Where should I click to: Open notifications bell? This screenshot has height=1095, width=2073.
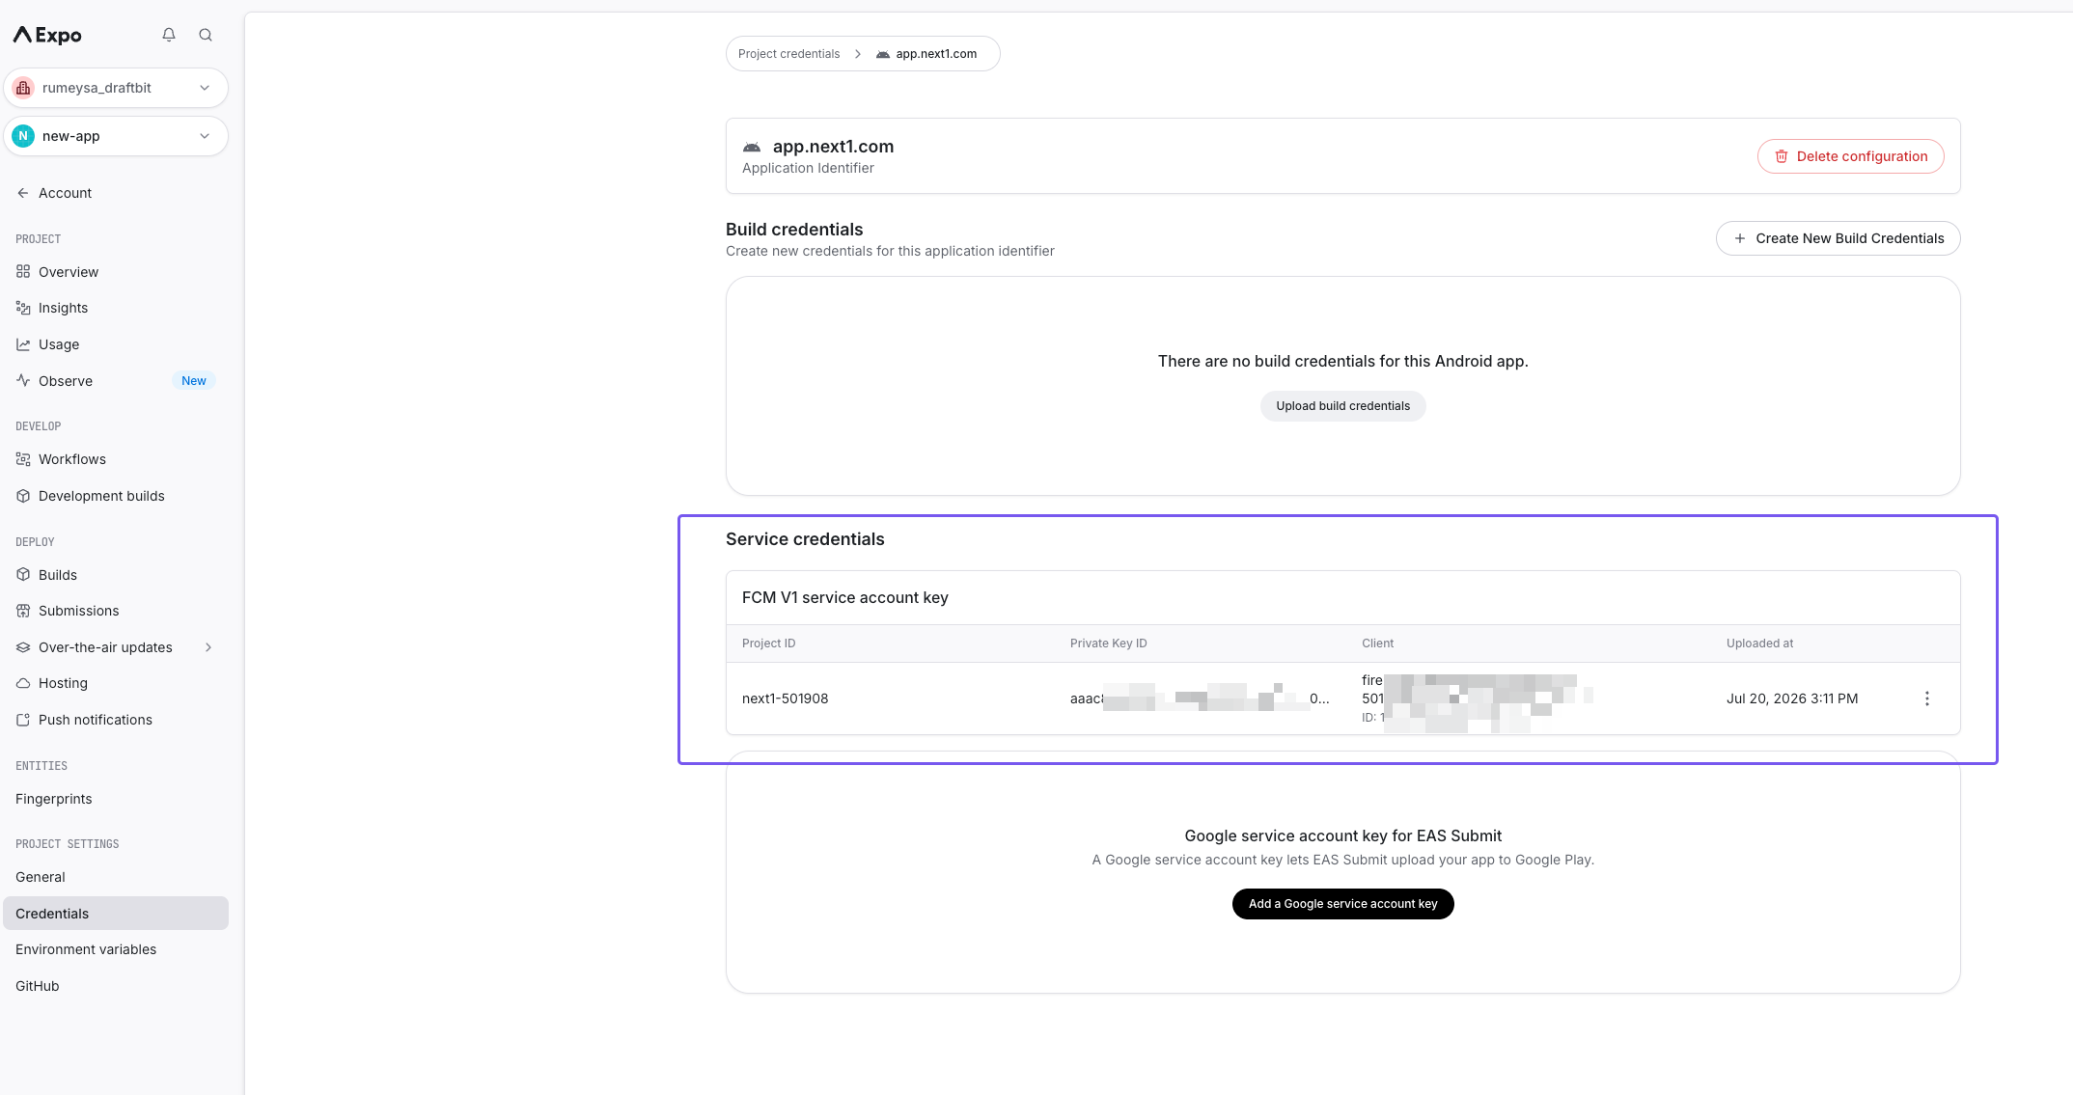click(x=169, y=35)
